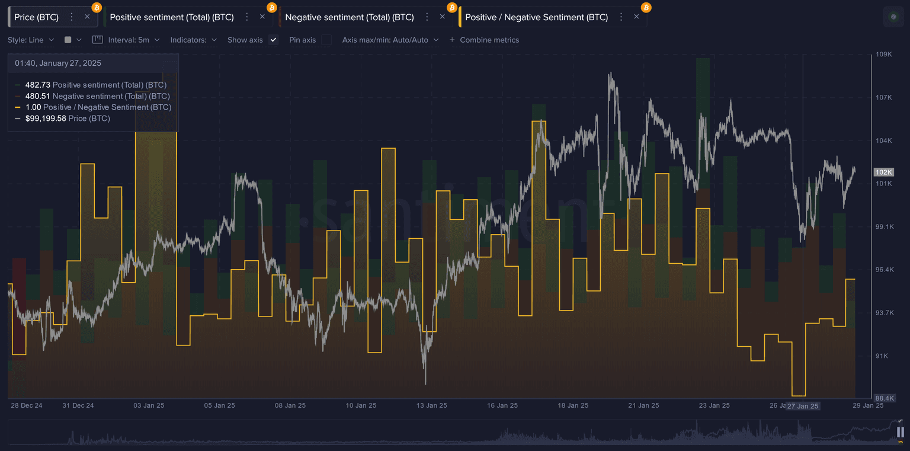Click pause handle on the bottom navigator

(x=900, y=432)
